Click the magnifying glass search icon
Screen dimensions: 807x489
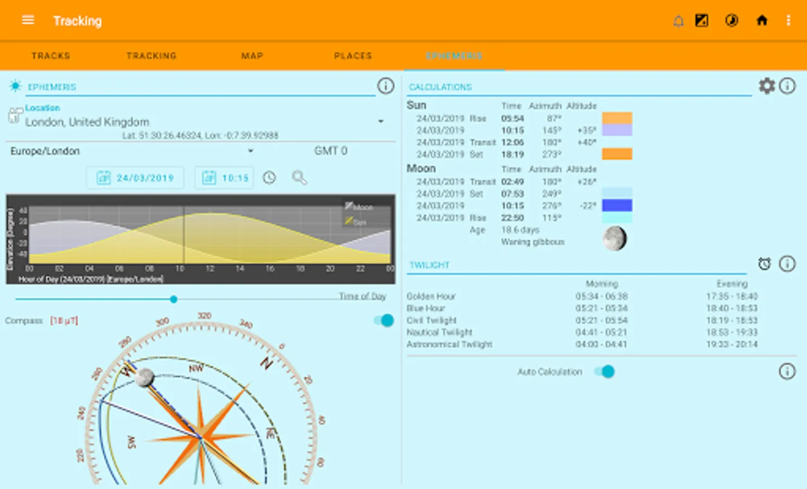click(299, 178)
